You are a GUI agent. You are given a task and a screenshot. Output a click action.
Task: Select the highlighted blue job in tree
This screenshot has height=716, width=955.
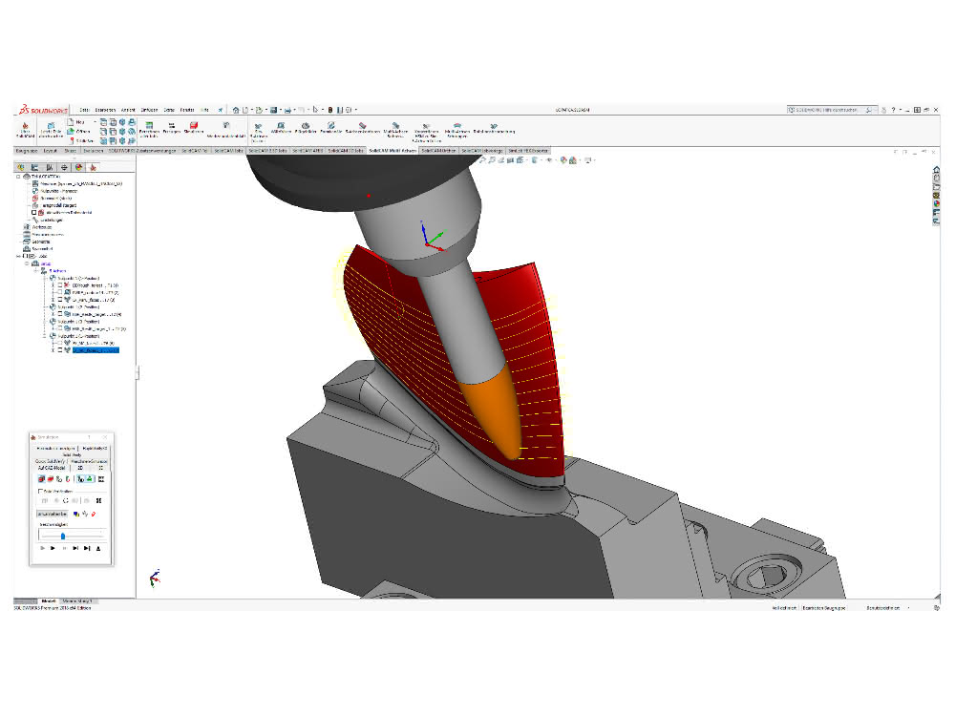click(95, 350)
